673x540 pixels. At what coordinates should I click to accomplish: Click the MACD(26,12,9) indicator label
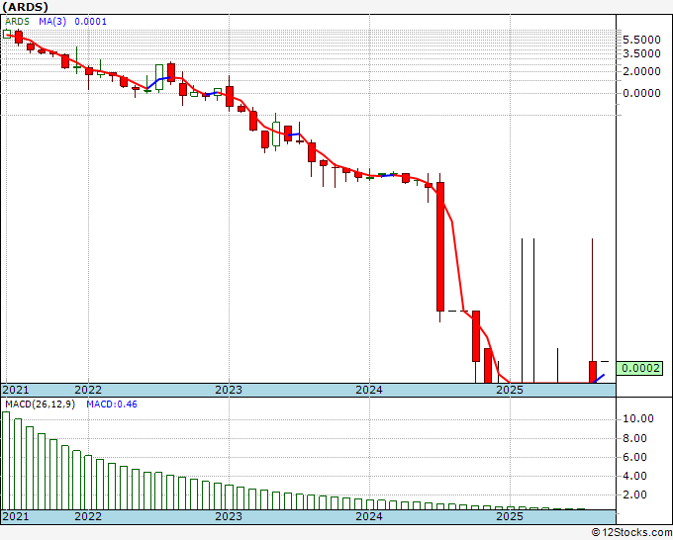pos(40,405)
